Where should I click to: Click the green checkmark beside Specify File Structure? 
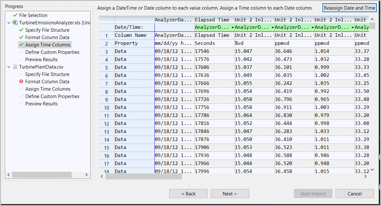point(21,30)
